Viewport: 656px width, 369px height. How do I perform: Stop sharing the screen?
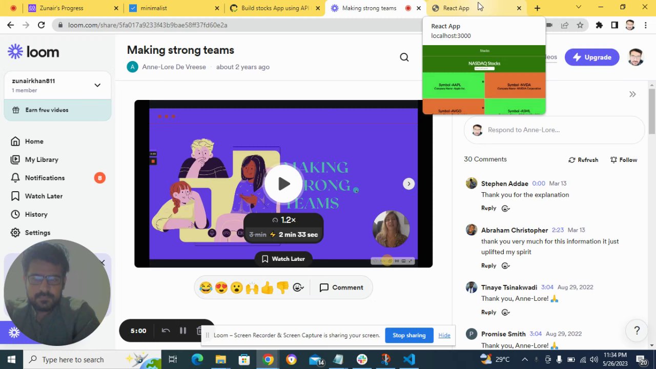click(x=409, y=335)
